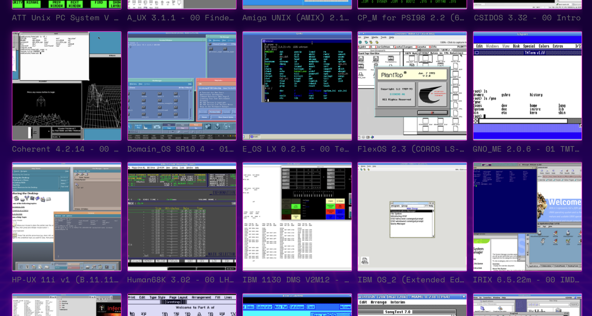Open the CSIDOS 3.32 thumbnail sliver at top
592x316 pixels.
pos(528,4)
